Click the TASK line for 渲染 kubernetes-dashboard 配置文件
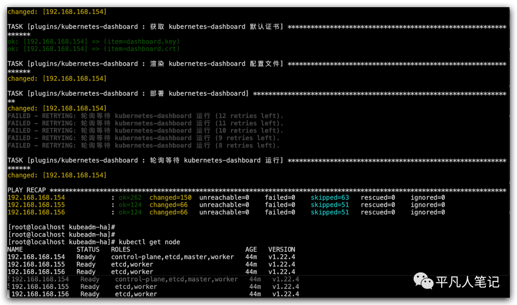The width and height of the screenshot is (517, 305). 257,64
